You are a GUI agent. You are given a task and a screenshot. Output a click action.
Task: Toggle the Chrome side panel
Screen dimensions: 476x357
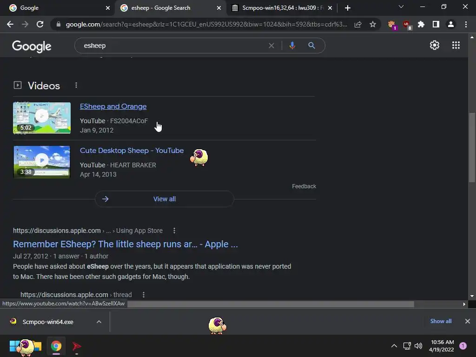click(436, 24)
